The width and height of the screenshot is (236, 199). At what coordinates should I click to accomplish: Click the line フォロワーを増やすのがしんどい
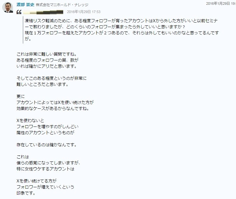tap(47, 127)
